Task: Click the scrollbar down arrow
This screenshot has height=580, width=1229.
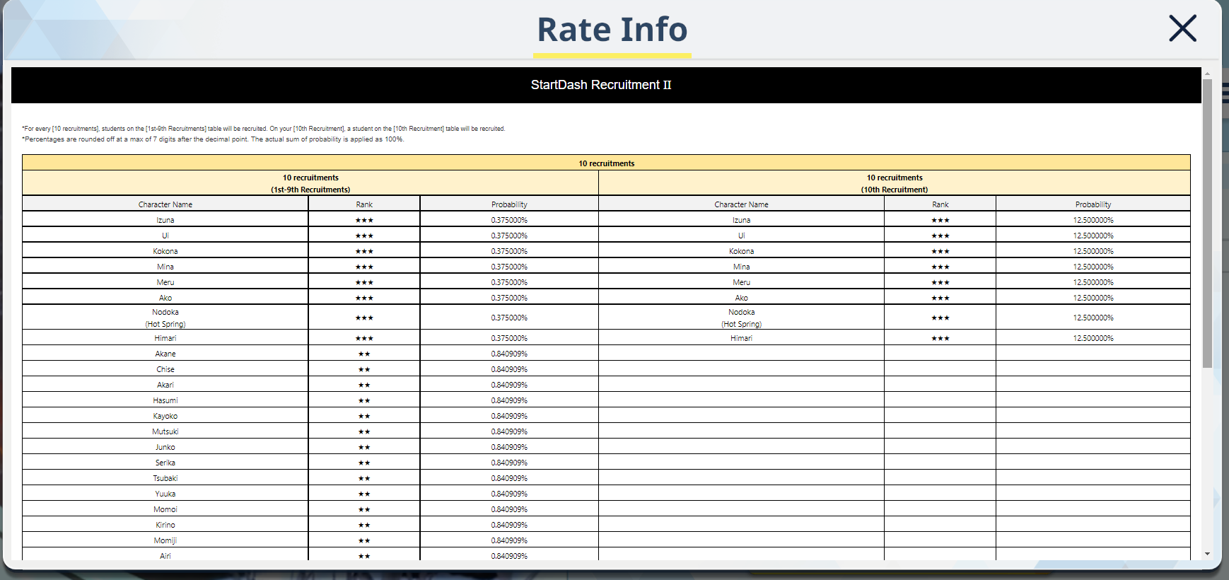Action: point(1207,554)
